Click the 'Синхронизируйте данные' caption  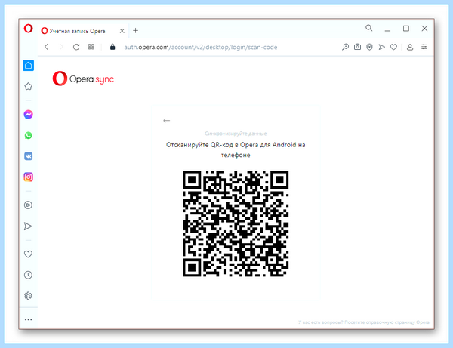pyautogui.click(x=236, y=134)
